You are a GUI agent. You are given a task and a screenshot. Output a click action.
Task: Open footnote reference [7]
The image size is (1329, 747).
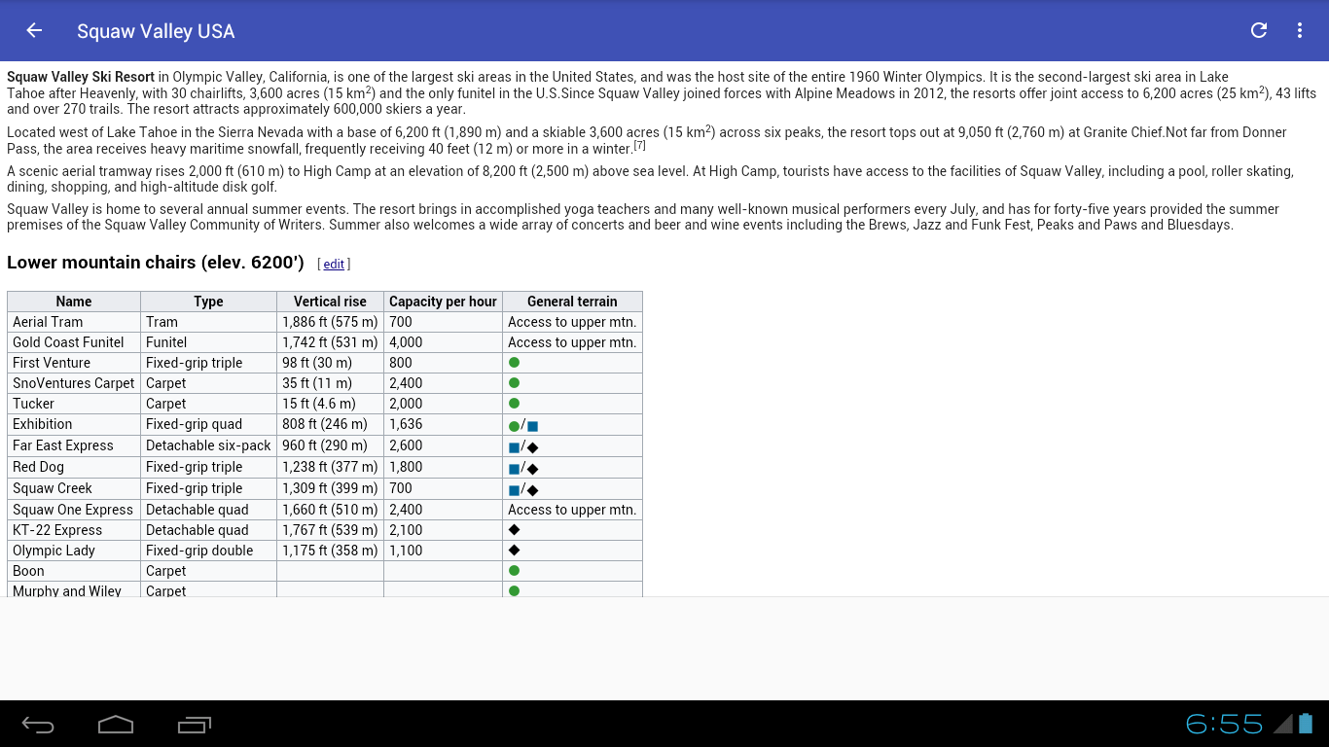[639, 146]
